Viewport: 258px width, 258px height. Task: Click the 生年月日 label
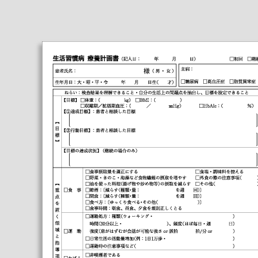coord(64,82)
